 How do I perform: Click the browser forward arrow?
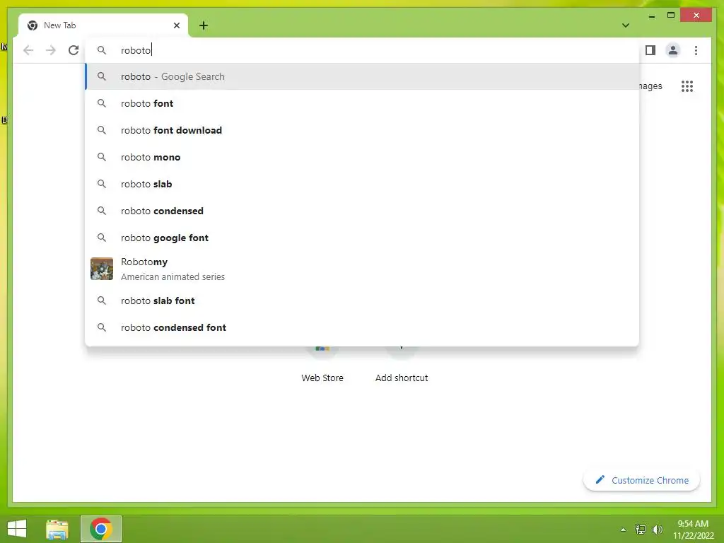[51, 50]
